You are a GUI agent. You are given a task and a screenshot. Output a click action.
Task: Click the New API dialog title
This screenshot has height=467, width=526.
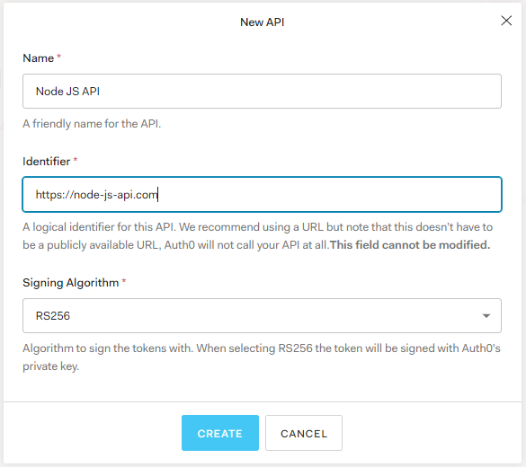click(262, 22)
